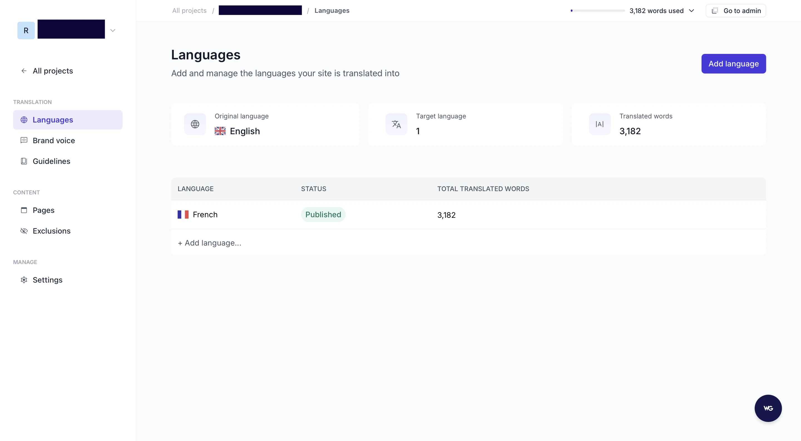Click the back arrow beside All projects

24,71
